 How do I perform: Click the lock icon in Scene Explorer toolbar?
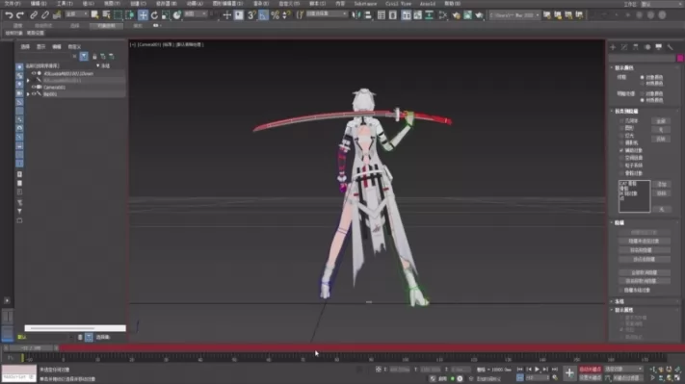[94, 56]
